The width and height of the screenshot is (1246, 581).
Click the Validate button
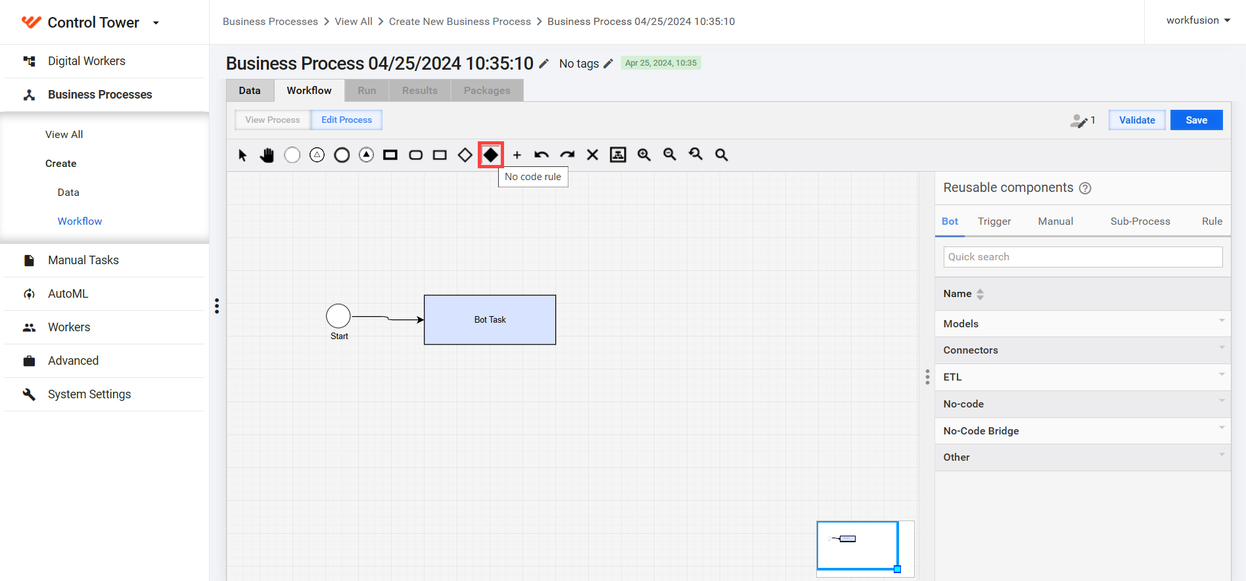tap(1137, 120)
